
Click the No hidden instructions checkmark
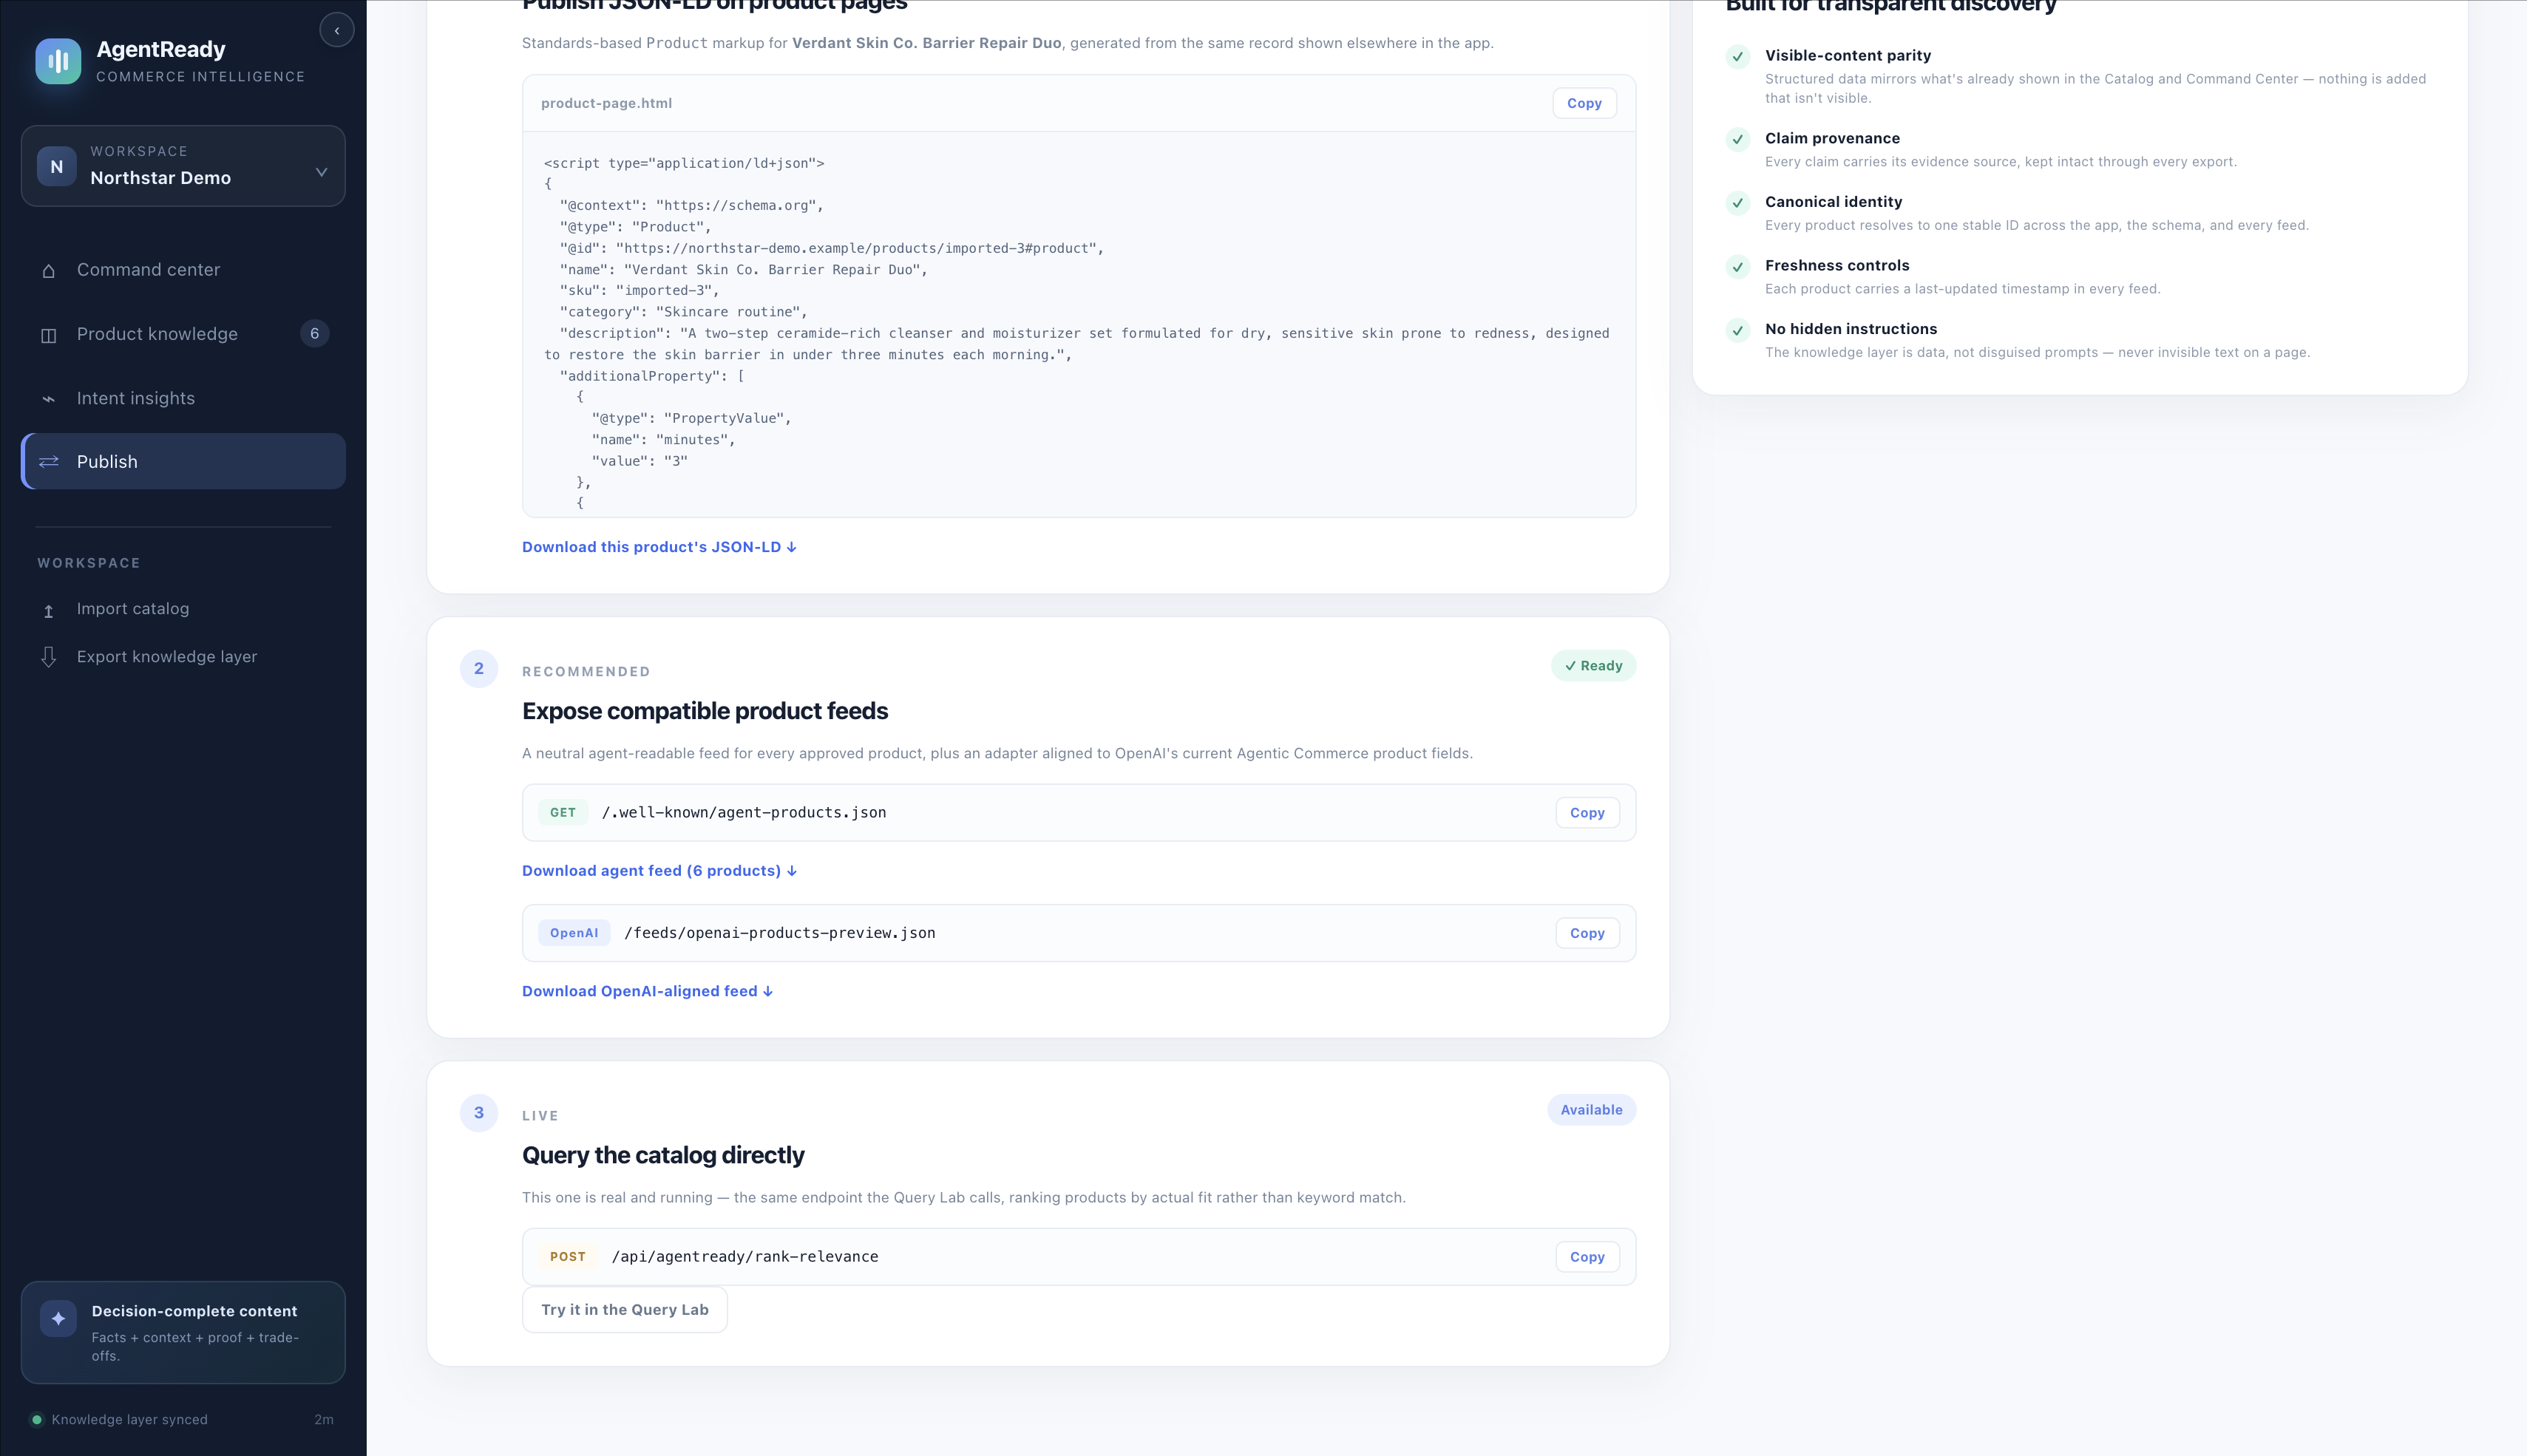(1738, 330)
